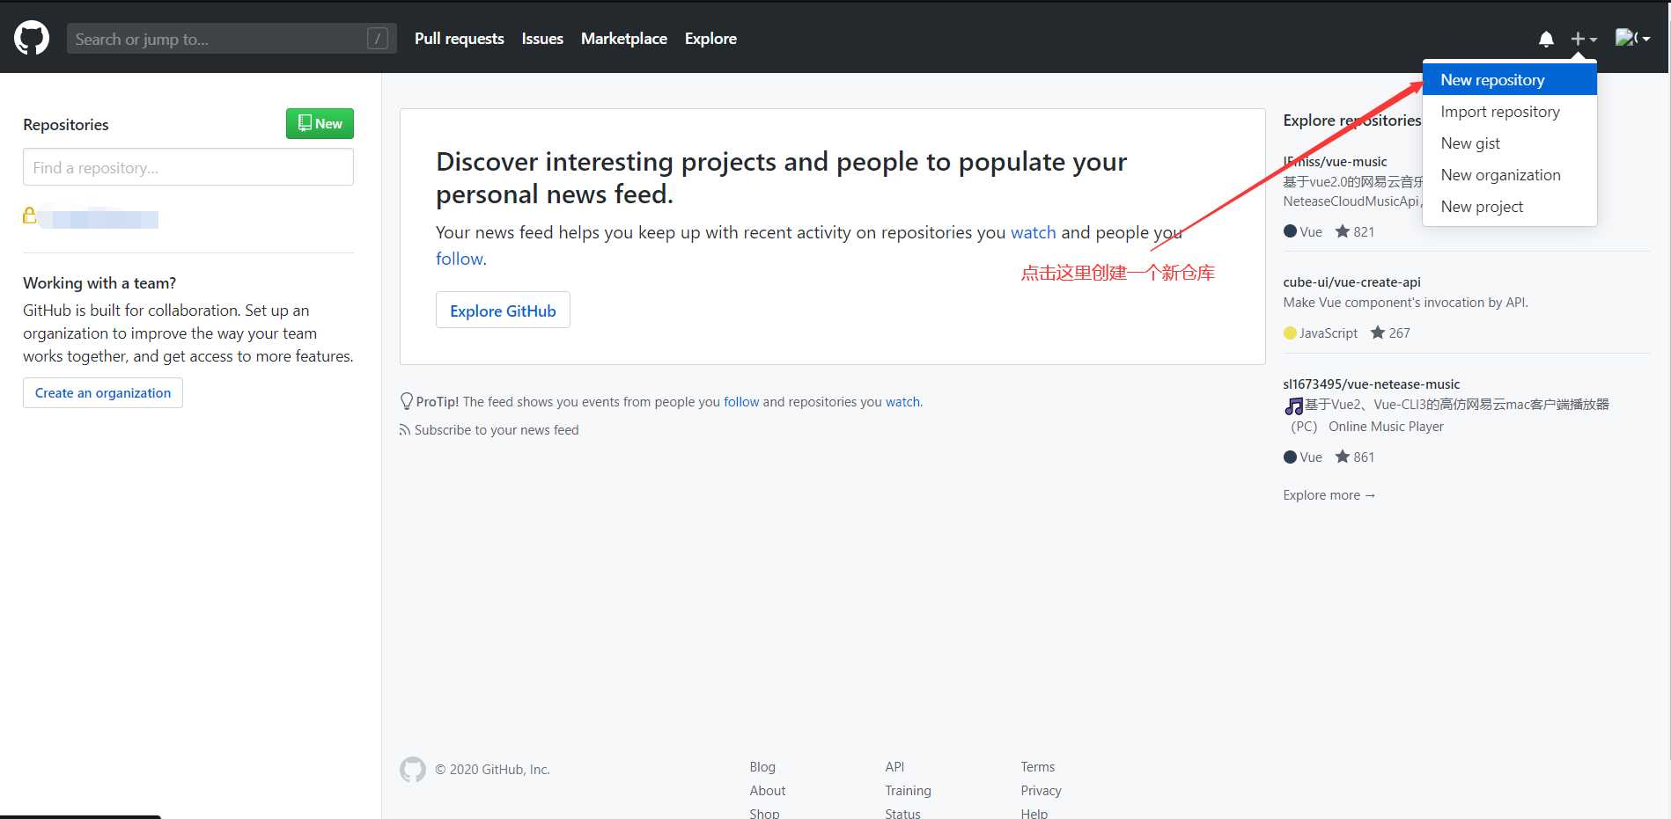The image size is (1671, 819).
Task: Open the Blog footer link
Action: pos(762,767)
